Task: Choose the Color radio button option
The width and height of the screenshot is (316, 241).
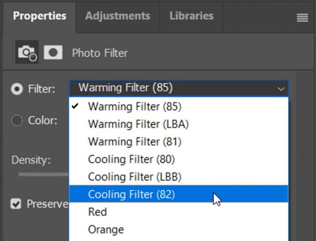Action: 17,120
